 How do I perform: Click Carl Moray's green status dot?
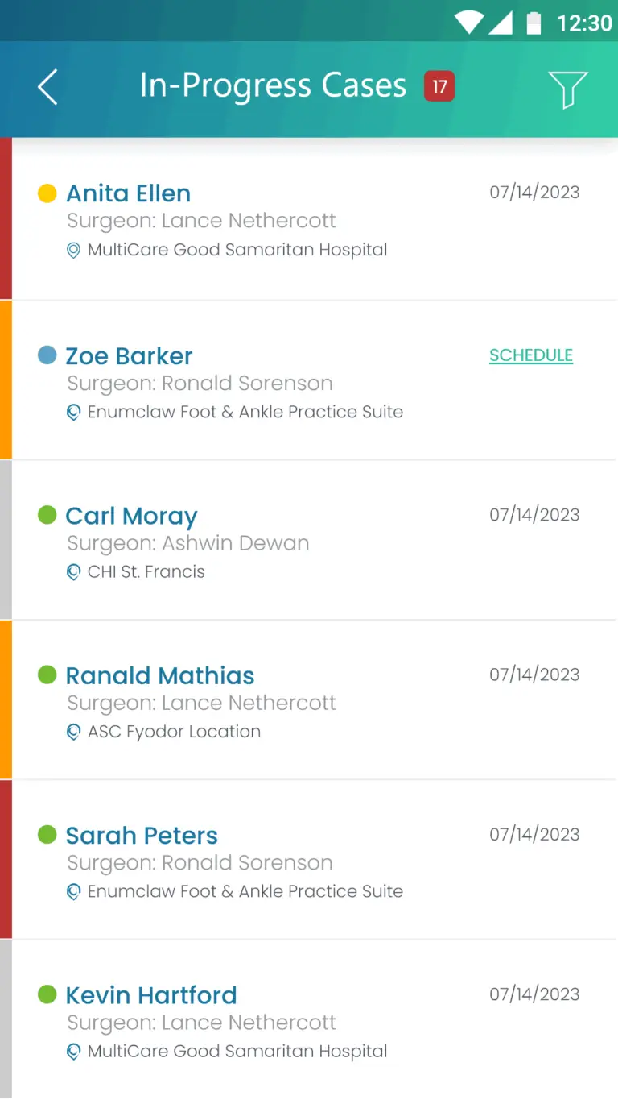tap(47, 515)
